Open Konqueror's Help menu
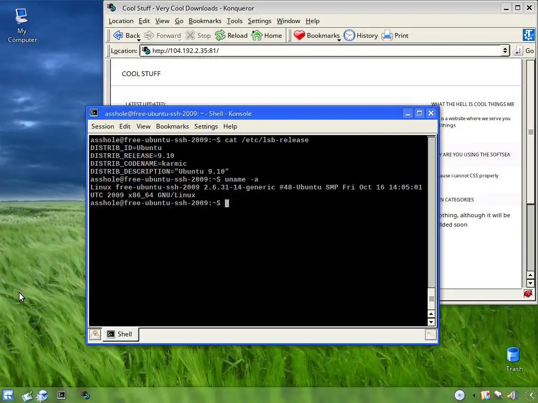This screenshot has width=538, height=403. pos(313,21)
